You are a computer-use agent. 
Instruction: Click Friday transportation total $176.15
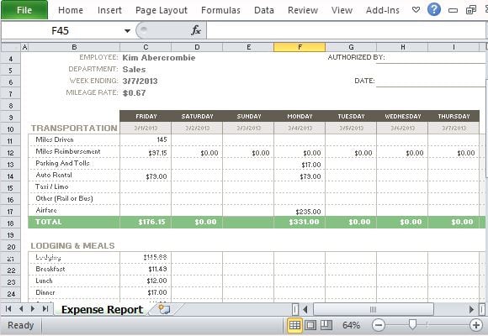click(152, 222)
